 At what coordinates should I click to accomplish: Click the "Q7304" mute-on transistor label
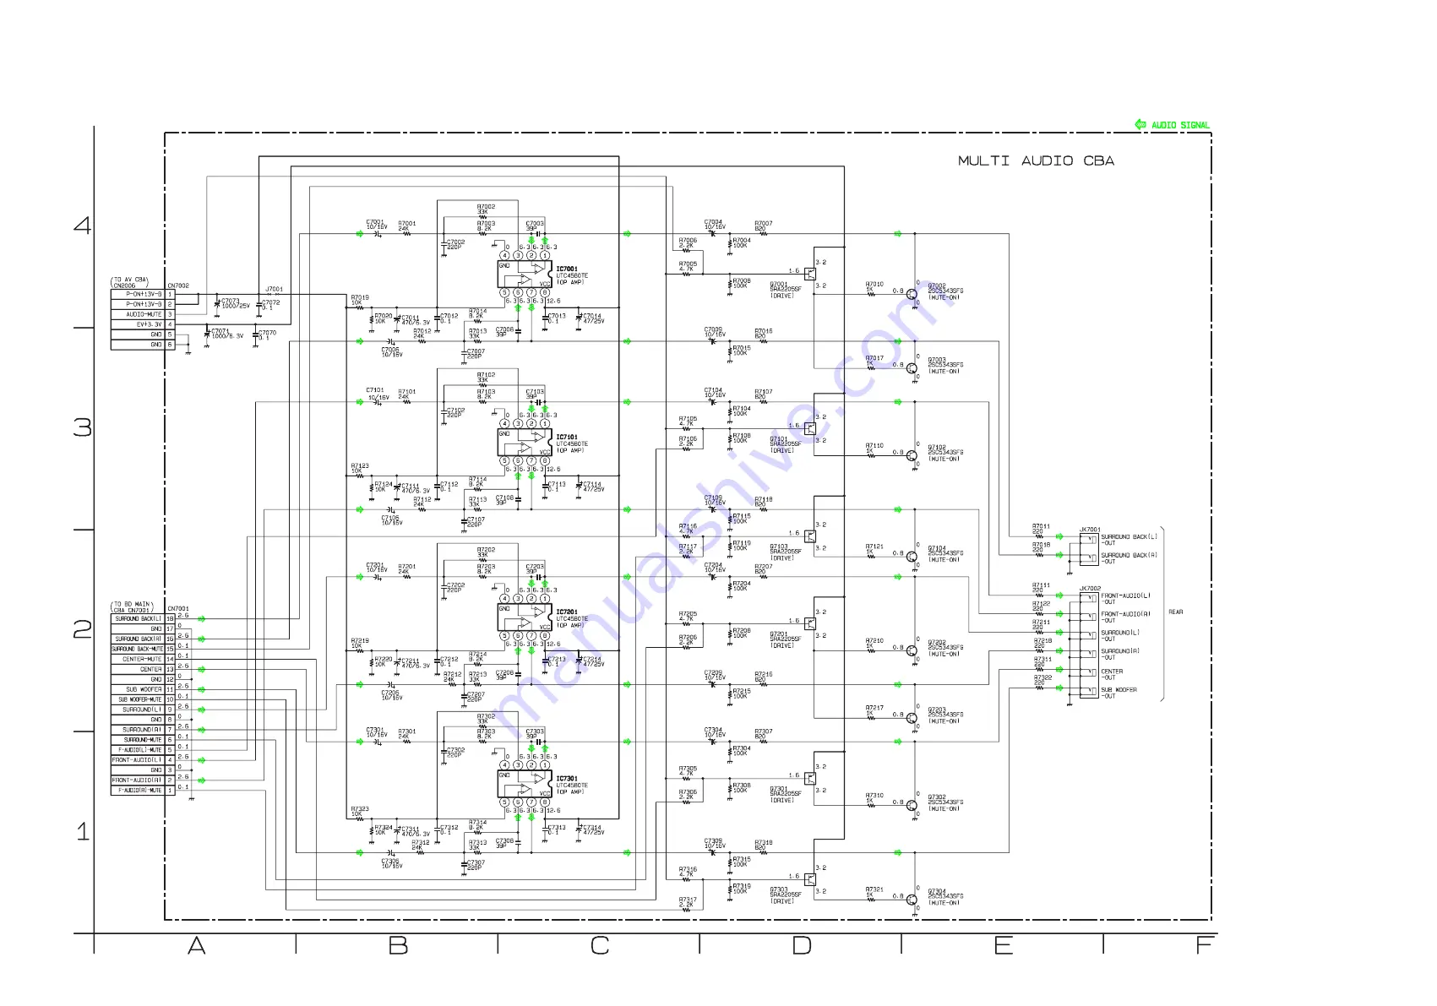pyautogui.click(x=937, y=892)
